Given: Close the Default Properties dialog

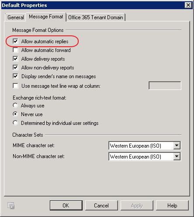Looking at the screenshot, I should pos(188,5).
